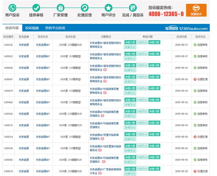Viewport: 217px width, 176px height.
Task: Click complaint number 1435647
Action: [x=8, y=79]
